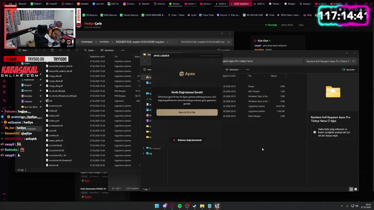The height and width of the screenshot is (210, 374).
Task: Open the Sırala sort dropdown
Action: [x=90, y=50]
